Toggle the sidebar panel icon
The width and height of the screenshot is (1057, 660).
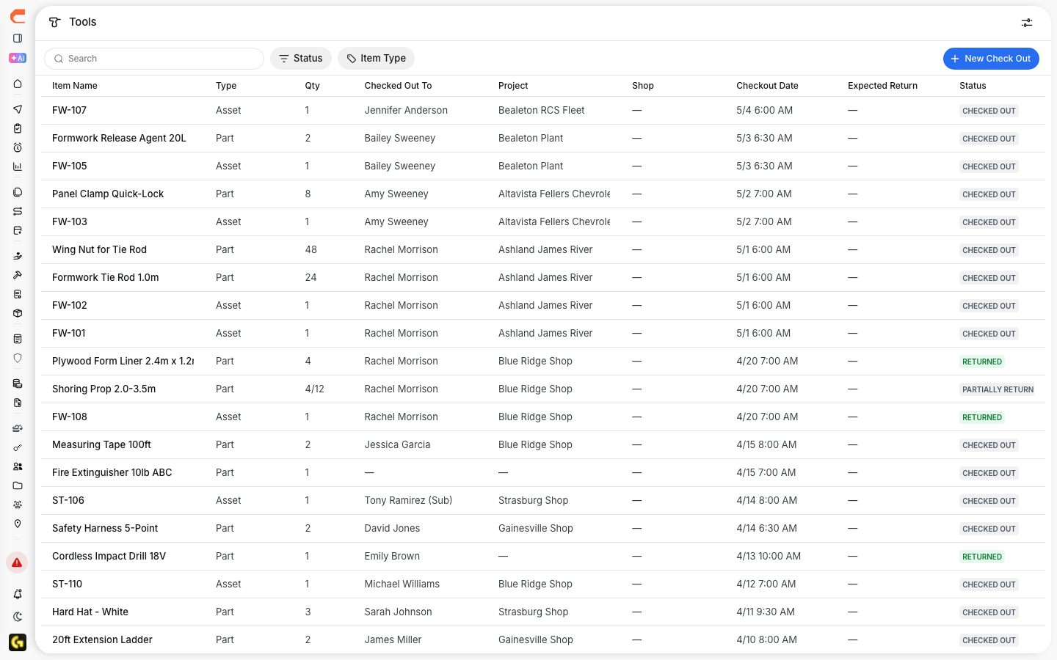point(18,38)
